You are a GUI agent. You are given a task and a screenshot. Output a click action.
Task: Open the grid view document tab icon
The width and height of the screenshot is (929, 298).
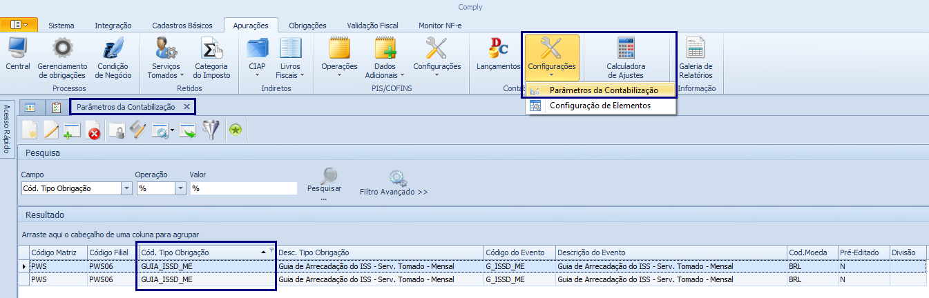tap(30, 107)
